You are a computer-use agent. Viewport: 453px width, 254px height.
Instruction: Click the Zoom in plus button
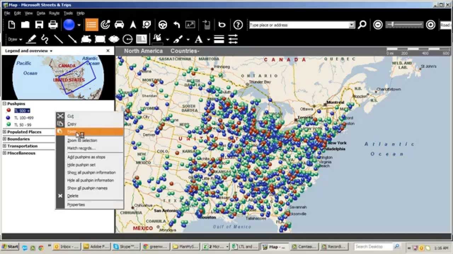(x=430, y=25)
